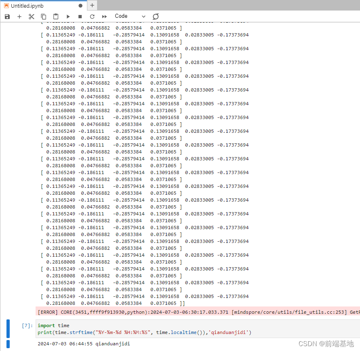Copy the selected cell
Screen dimensions: 360x351
[x=43, y=17]
